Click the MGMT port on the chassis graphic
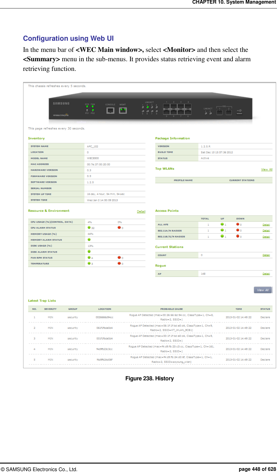277x472 pixels. pyautogui.click(x=123, y=110)
